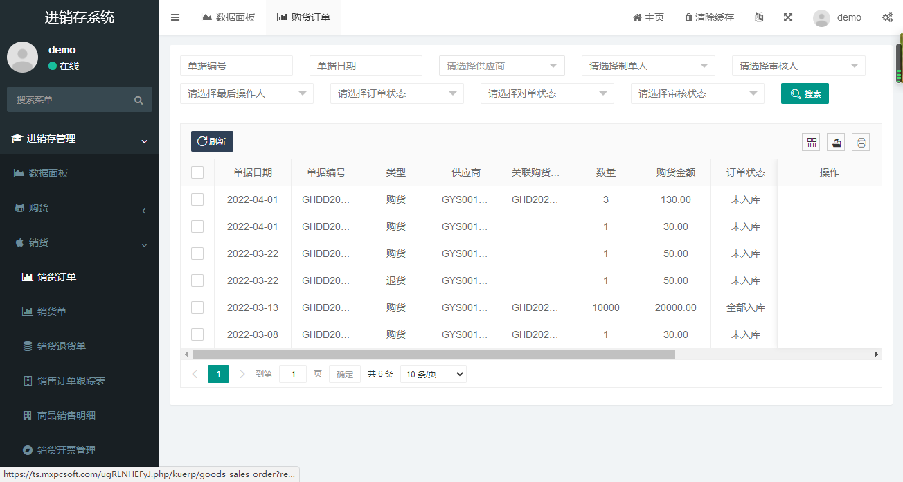Open the 请选择订单状态 dropdown
This screenshot has height=482, width=903.
(397, 93)
